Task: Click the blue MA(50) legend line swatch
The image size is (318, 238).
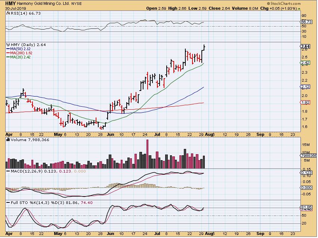Action: (8, 49)
